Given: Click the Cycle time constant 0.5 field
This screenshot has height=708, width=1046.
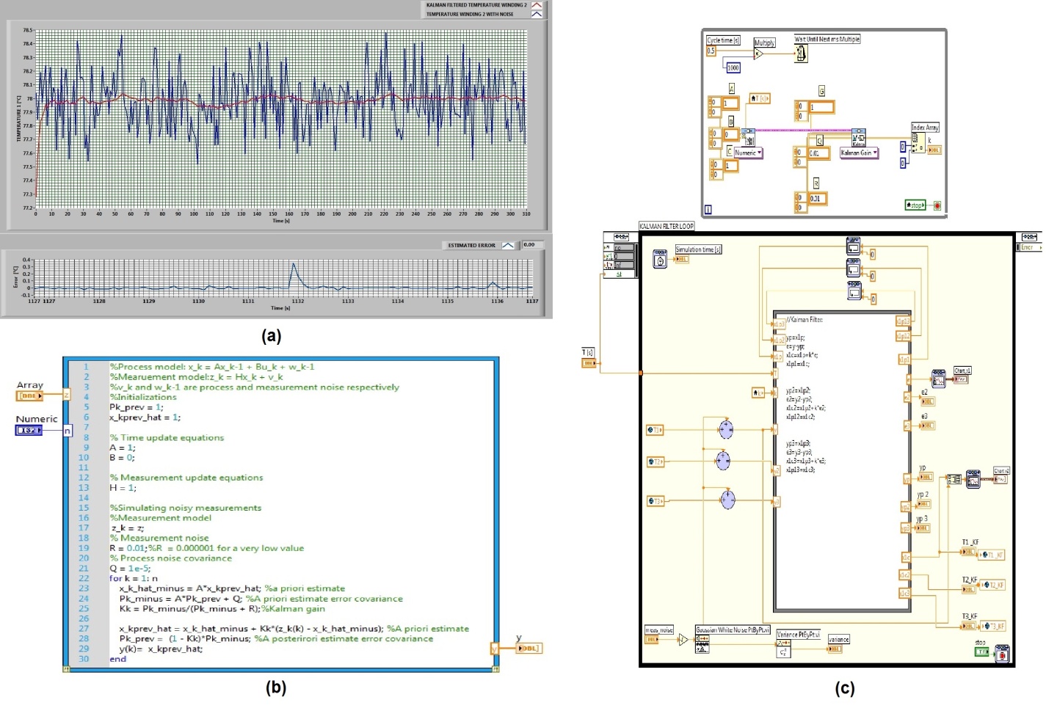Looking at the screenshot, I should click(711, 51).
